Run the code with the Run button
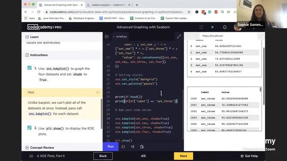This screenshot has width=287, height=161. click(x=111, y=147)
